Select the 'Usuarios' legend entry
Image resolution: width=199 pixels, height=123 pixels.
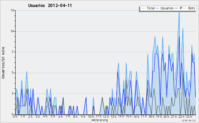coord(167,8)
